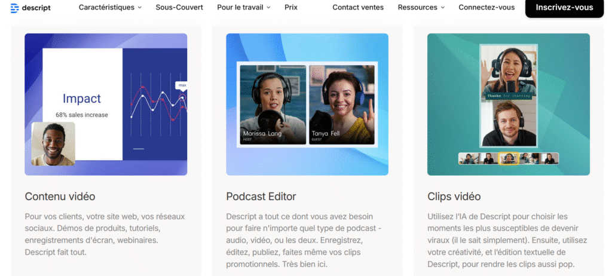Select the Tanya Fell guest video
This screenshot has height=276, width=612.
[x=341, y=105]
